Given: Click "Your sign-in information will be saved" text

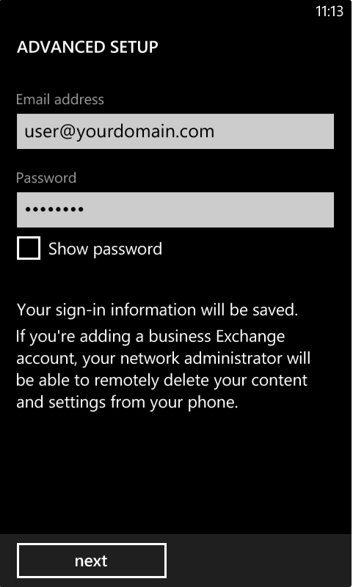Looking at the screenshot, I should pos(157,310).
